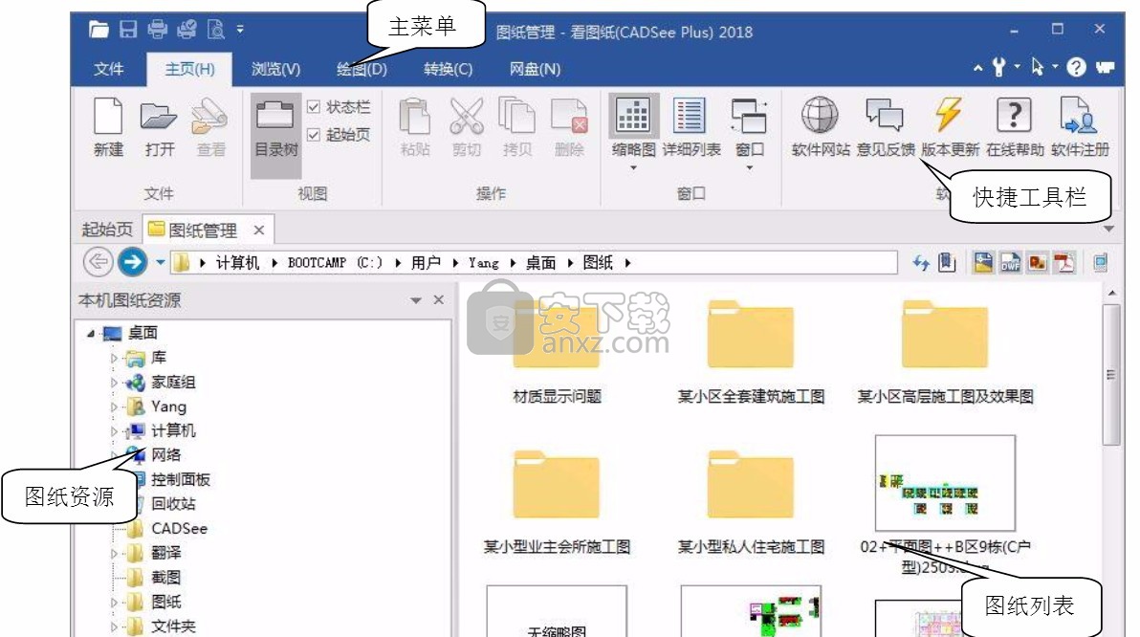Select the 绘图(D) ribbon tab
Viewport: 1140px width, 637px height.
[362, 69]
